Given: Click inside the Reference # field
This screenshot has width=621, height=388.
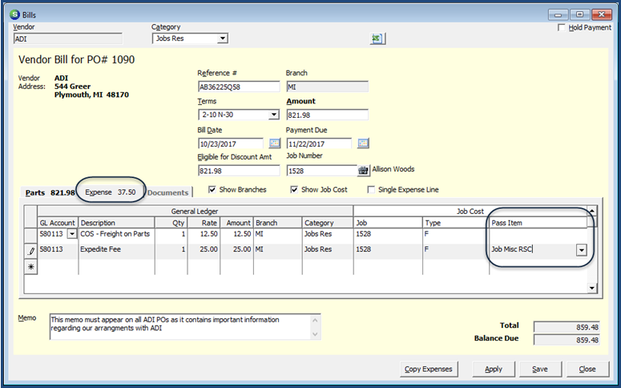Looking at the screenshot, I should pyautogui.click(x=238, y=87).
